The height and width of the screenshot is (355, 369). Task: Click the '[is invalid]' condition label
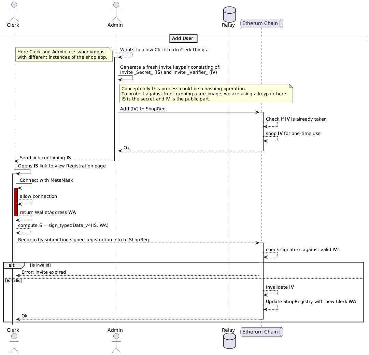[40, 265]
